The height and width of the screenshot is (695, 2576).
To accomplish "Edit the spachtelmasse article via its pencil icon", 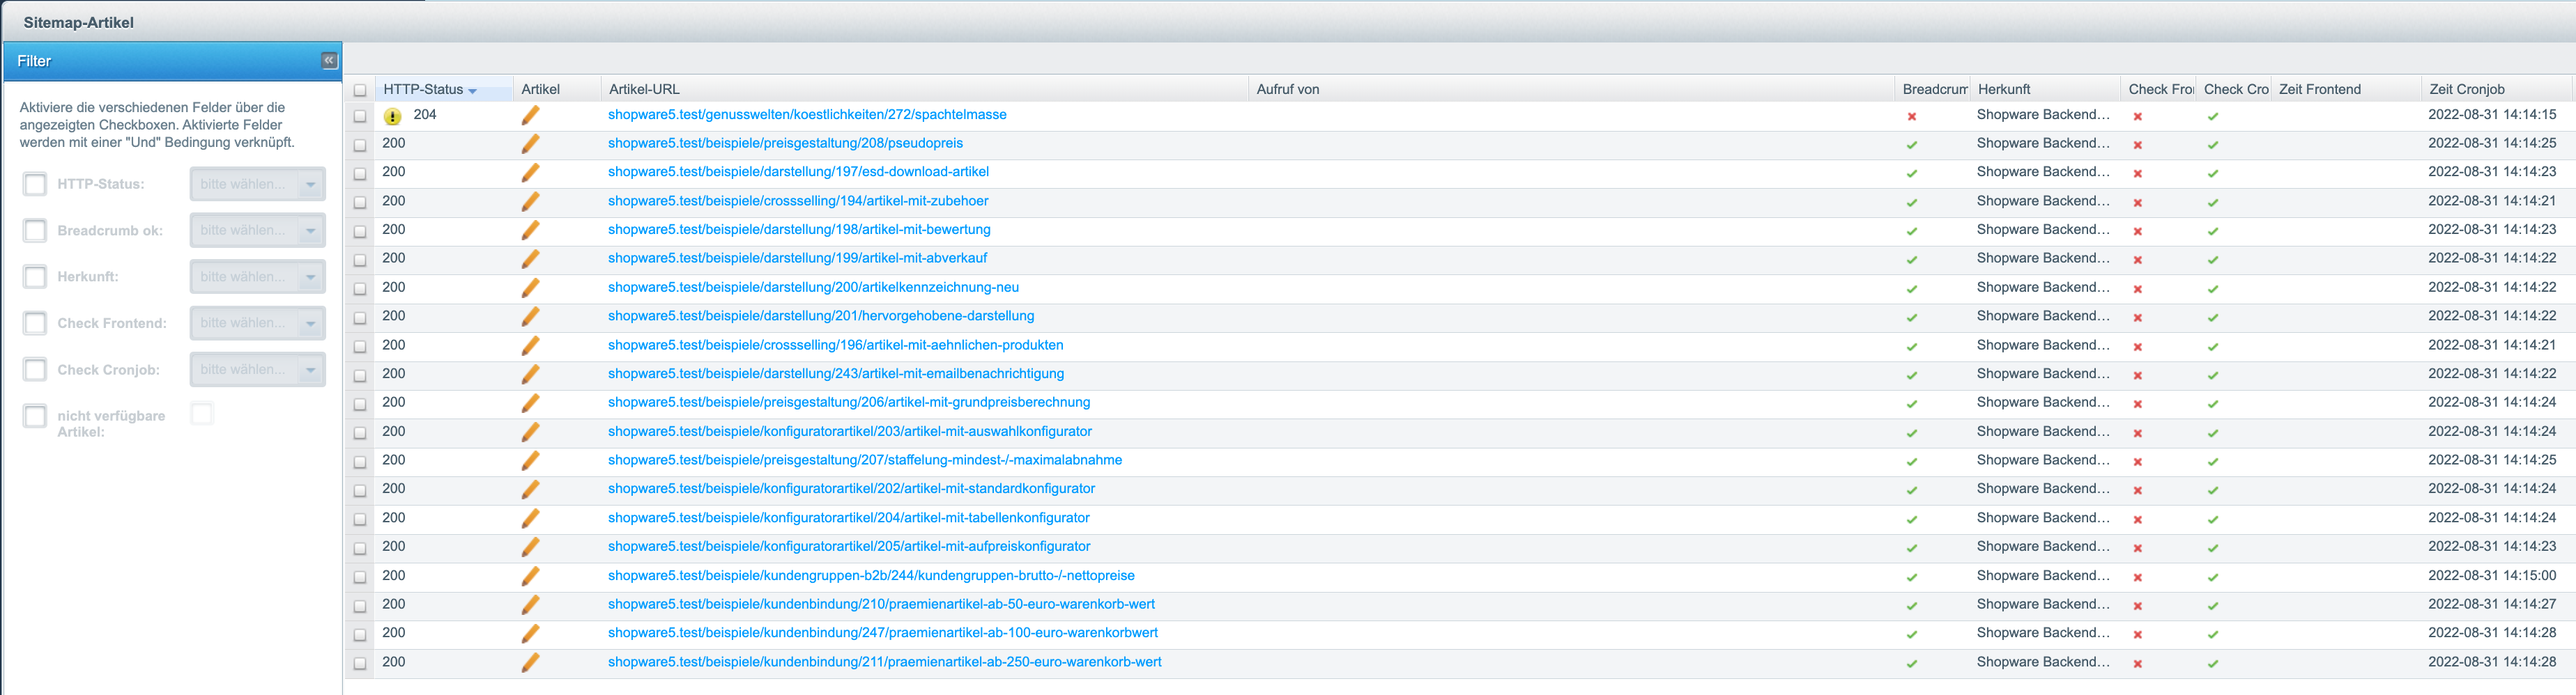I will point(531,116).
